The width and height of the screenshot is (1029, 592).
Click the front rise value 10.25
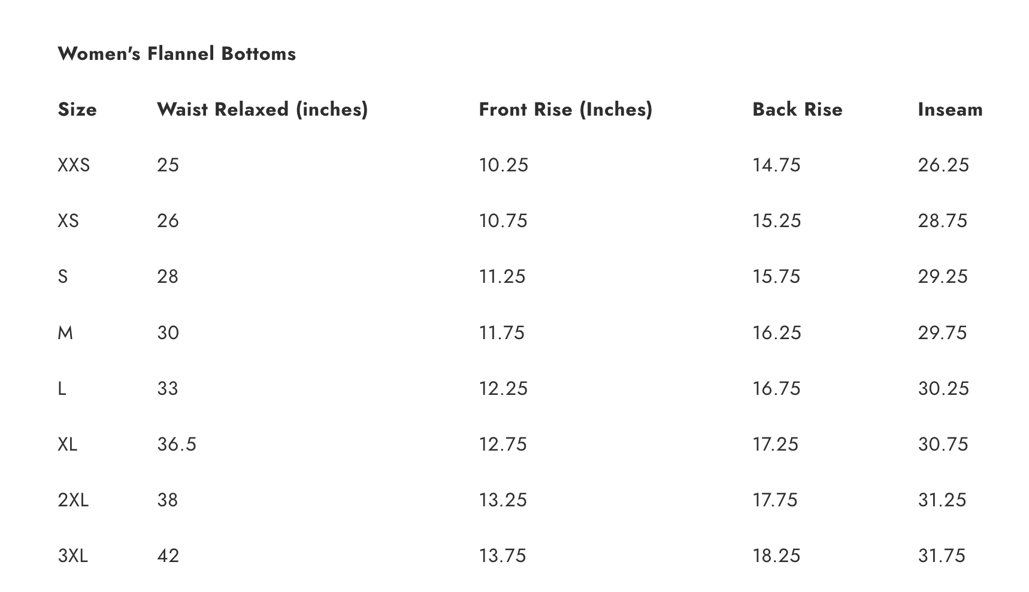(x=503, y=165)
